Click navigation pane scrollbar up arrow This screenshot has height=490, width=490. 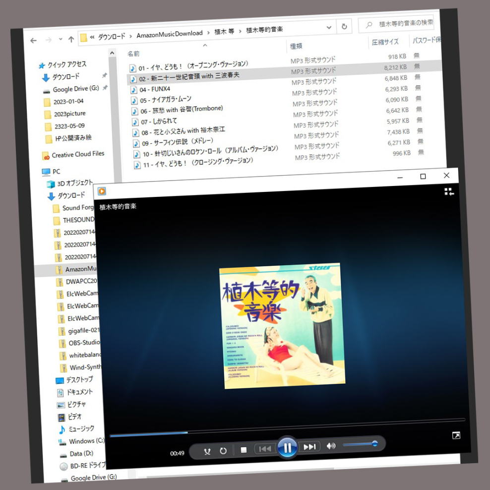pos(112,53)
